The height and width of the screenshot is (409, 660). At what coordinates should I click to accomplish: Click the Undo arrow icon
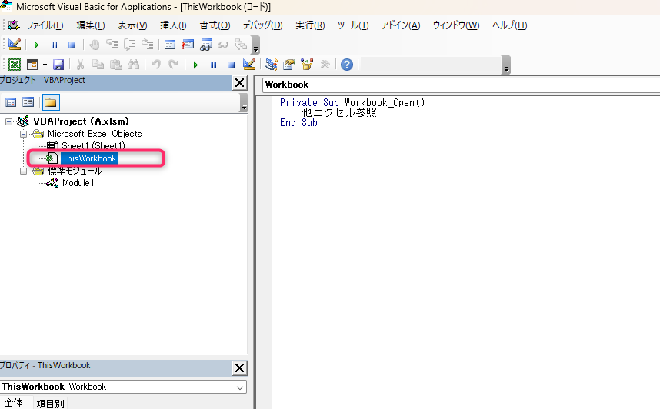click(155, 65)
